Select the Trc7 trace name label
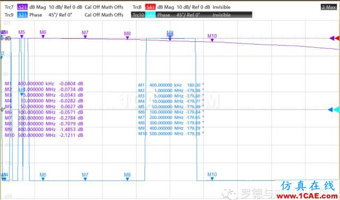Screen dimensions: 340x200 [x=9, y=7]
